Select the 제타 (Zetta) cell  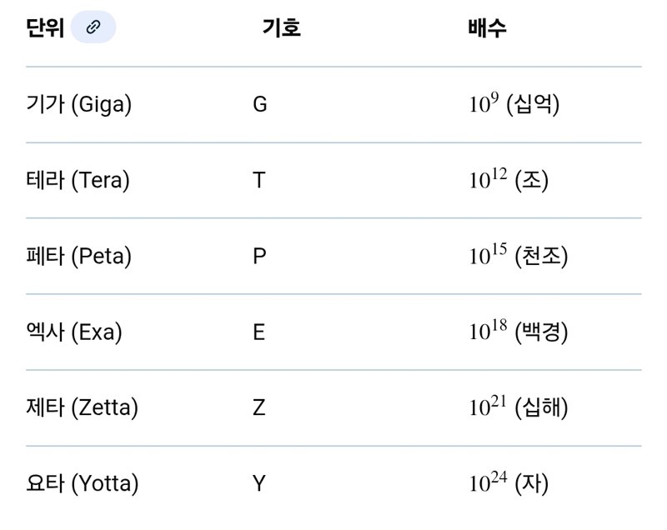tap(83, 408)
